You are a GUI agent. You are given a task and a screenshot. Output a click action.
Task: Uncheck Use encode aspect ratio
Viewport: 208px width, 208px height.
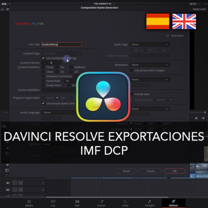tap(43, 103)
